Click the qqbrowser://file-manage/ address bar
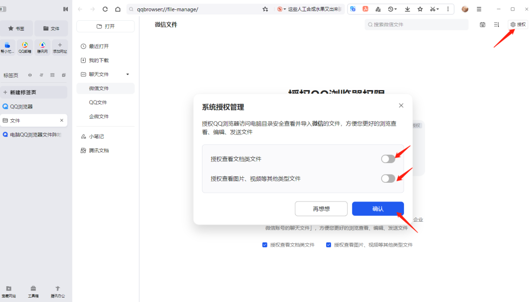Screen dimensions: 532x302 tap(199, 9)
